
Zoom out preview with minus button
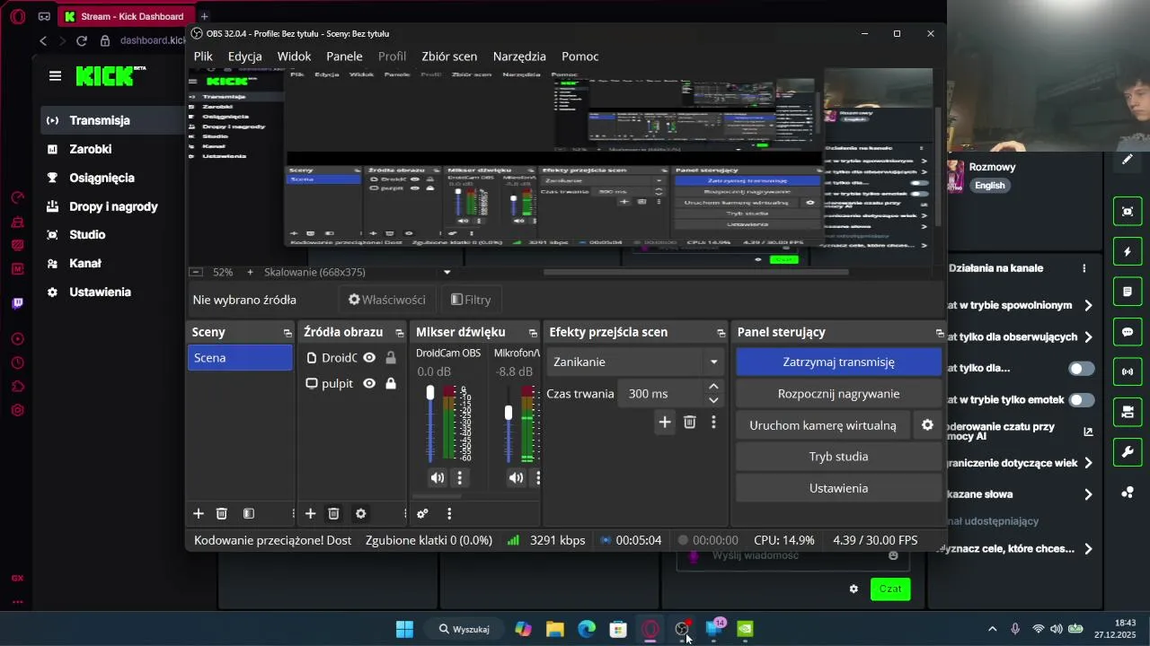click(195, 272)
